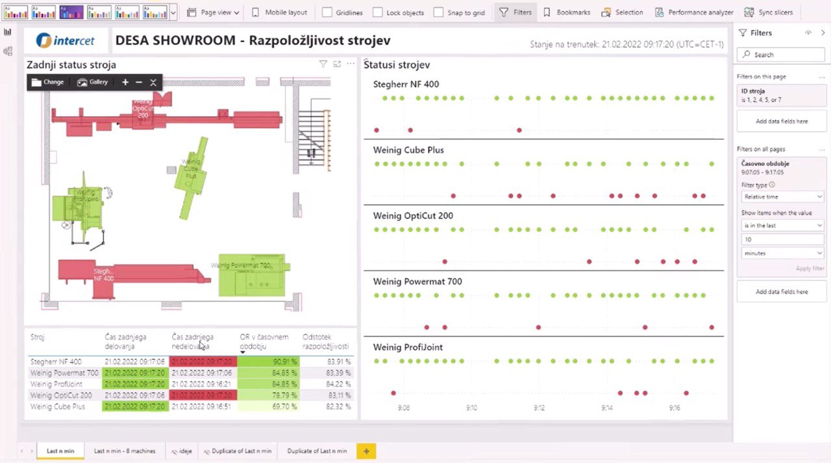Click Weinig OptiCut 200 heading in Statusi strojev
This screenshot has width=831, height=463.
(413, 216)
